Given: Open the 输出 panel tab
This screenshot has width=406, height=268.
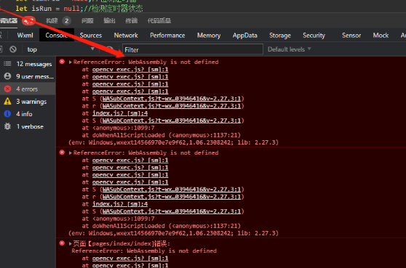Looking at the screenshot, I should 109,20.
